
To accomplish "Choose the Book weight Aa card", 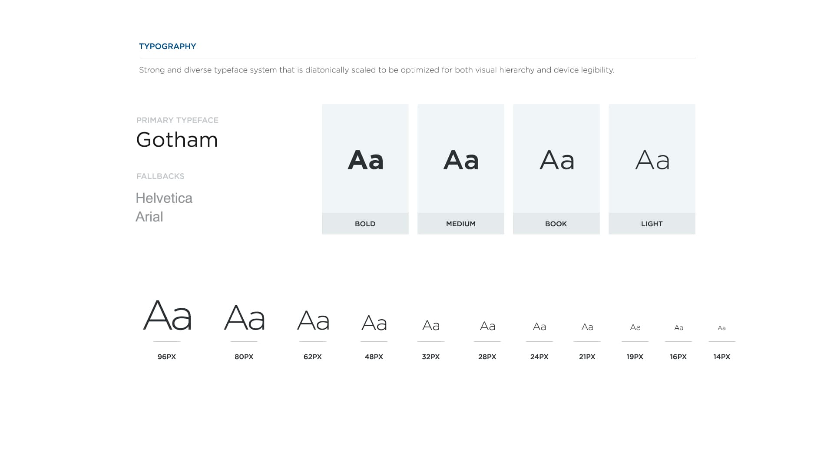I will (x=556, y=169).
